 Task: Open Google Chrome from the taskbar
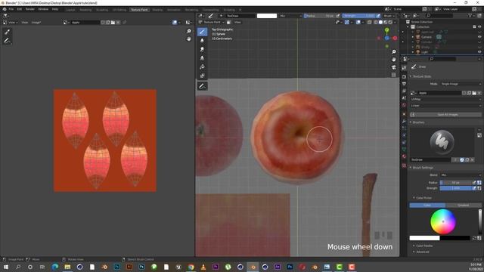(191, 267)
